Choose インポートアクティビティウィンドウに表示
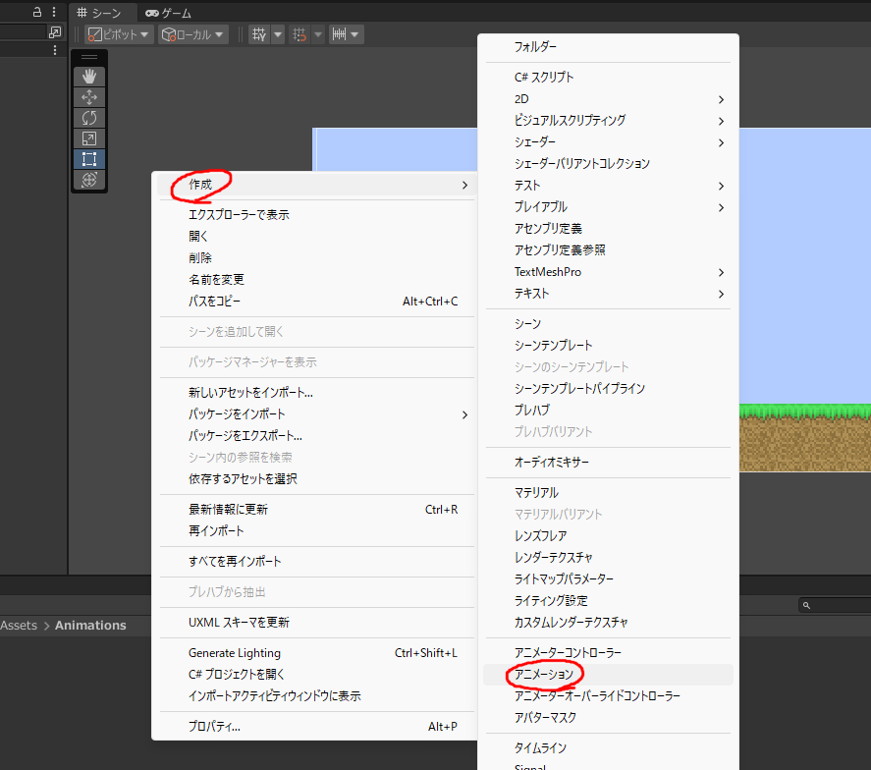871x770 pixels. pos(316,696)
